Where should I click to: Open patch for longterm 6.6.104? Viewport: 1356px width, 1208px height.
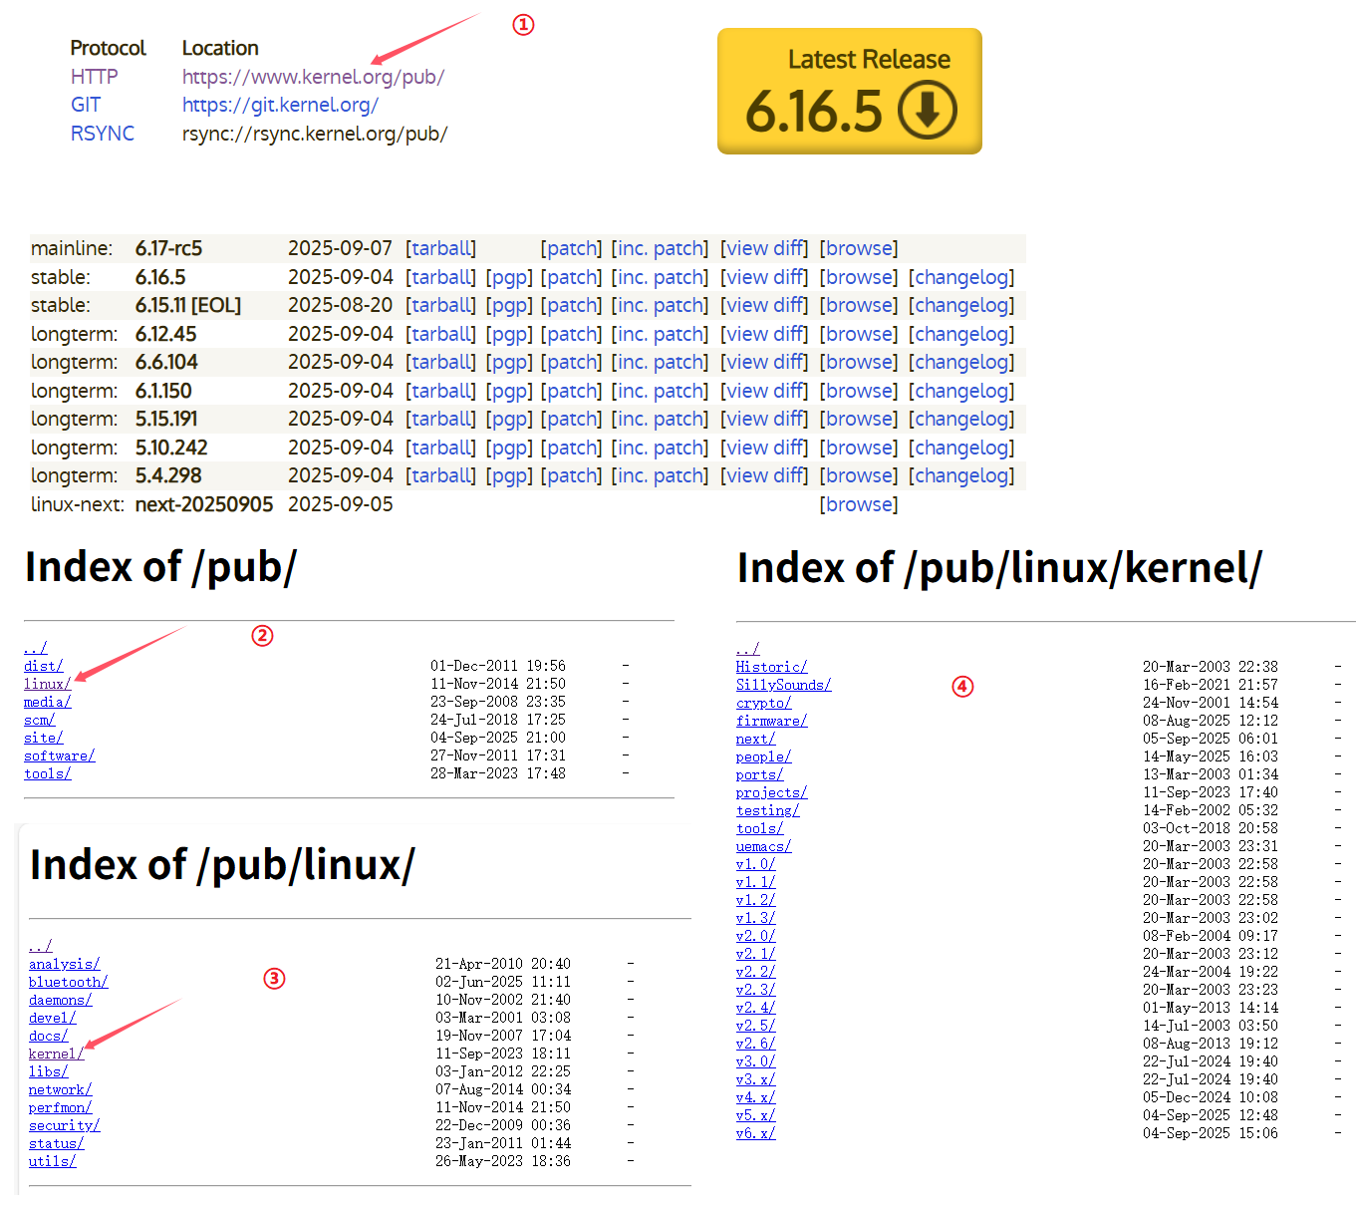click(572, 362)
